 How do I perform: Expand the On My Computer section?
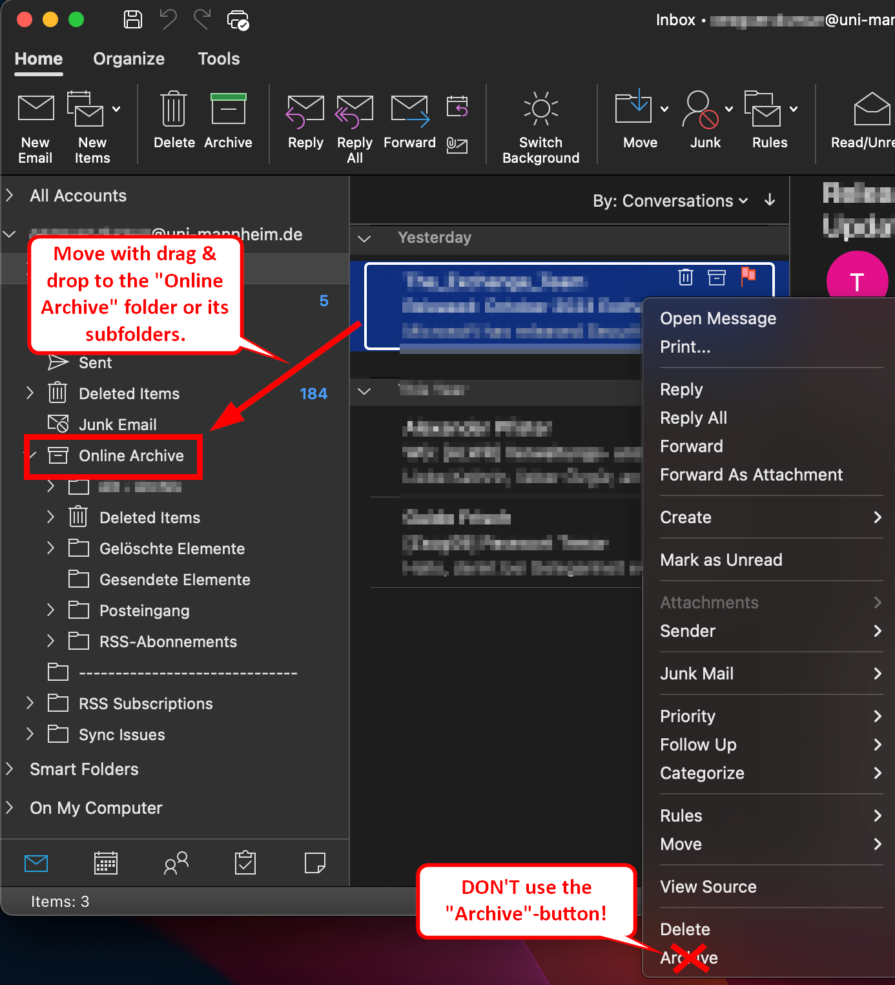point(10,807)
